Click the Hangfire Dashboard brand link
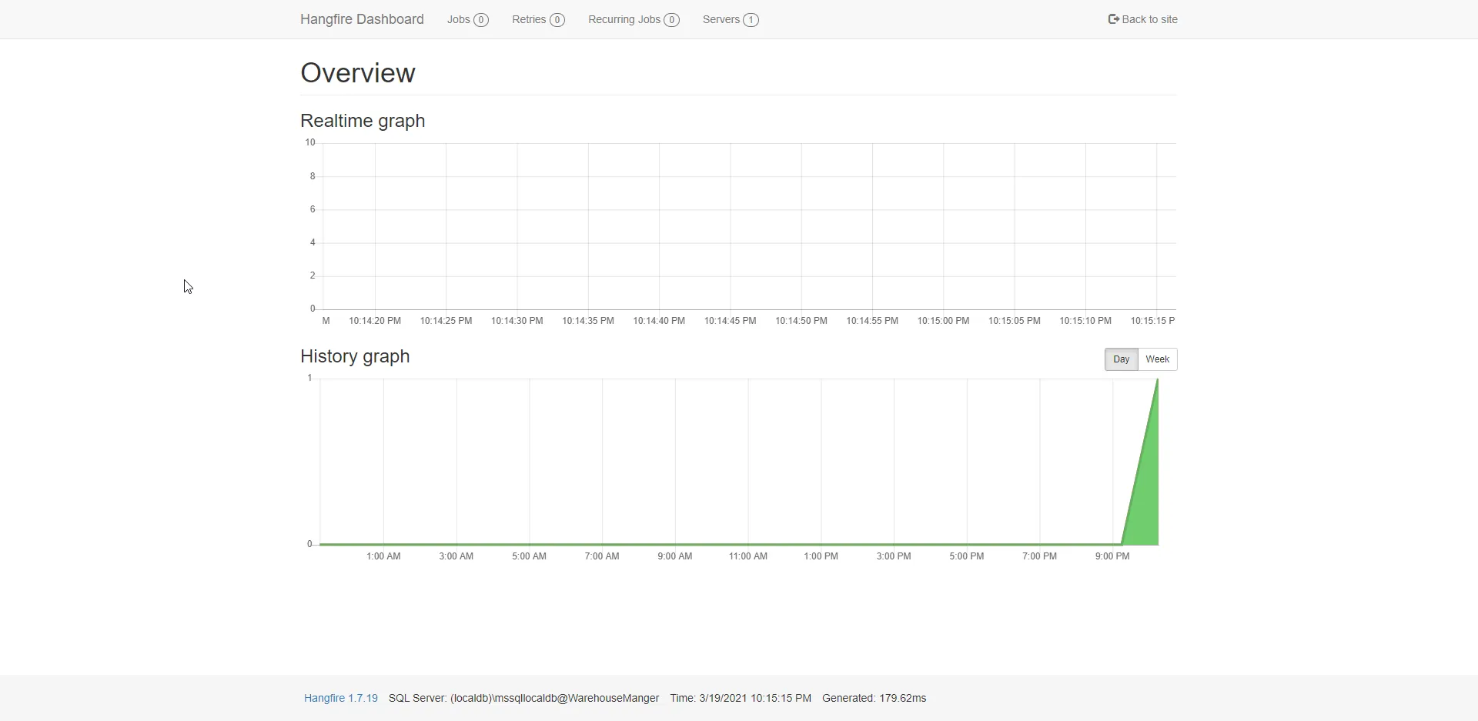Viewport: 1478px width, 721px height. [x=362, y=19]
